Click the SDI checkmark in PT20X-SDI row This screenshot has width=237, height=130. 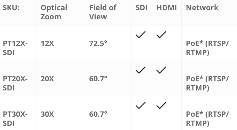point(141,70)
